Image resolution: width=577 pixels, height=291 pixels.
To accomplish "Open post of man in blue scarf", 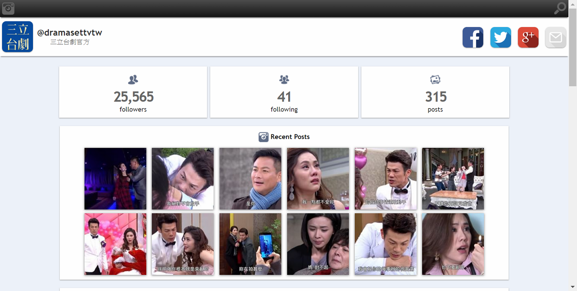I will (250, 179).
